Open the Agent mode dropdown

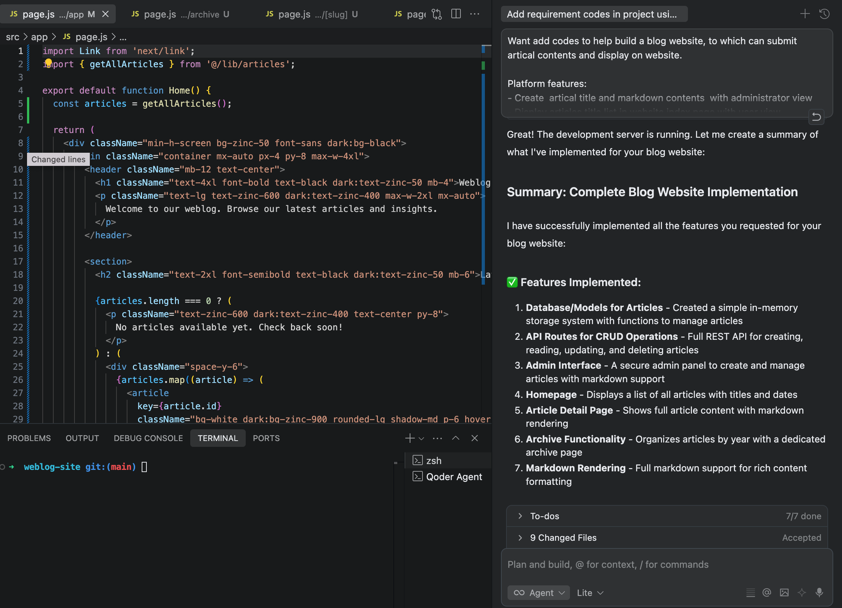[x=538, y=592]
